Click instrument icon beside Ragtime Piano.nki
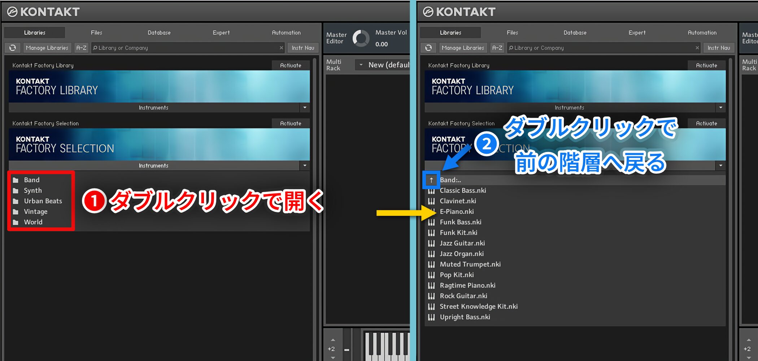Image resolution: width=758 pixels, height=361 pixels. click(x=431, y=285)
